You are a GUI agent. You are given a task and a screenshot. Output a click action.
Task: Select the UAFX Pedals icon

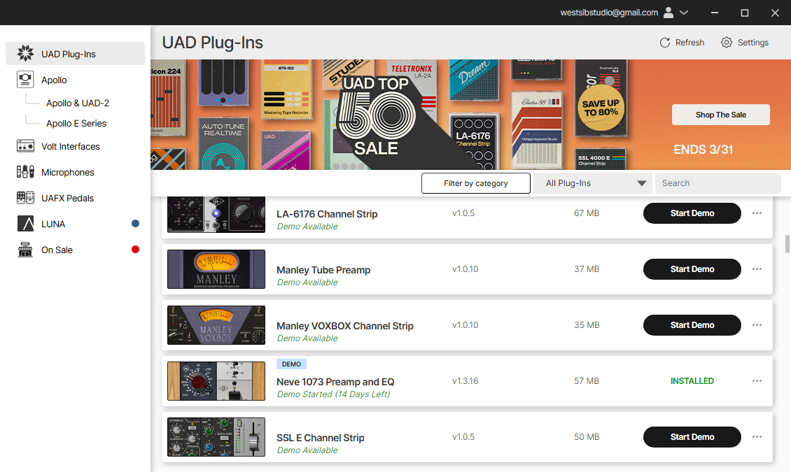[25, 197]
